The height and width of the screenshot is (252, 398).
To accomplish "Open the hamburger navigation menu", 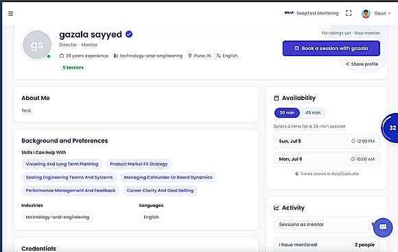I will [x=11, y=14].
